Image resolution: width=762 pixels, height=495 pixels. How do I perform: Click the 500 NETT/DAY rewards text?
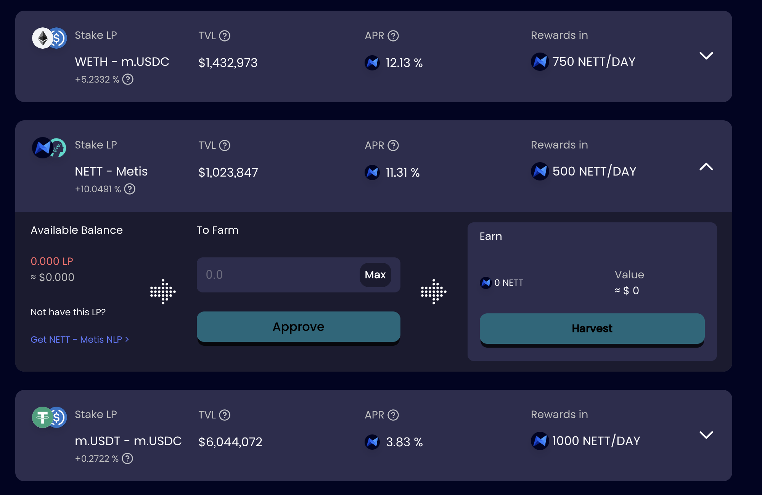(594, 171)
